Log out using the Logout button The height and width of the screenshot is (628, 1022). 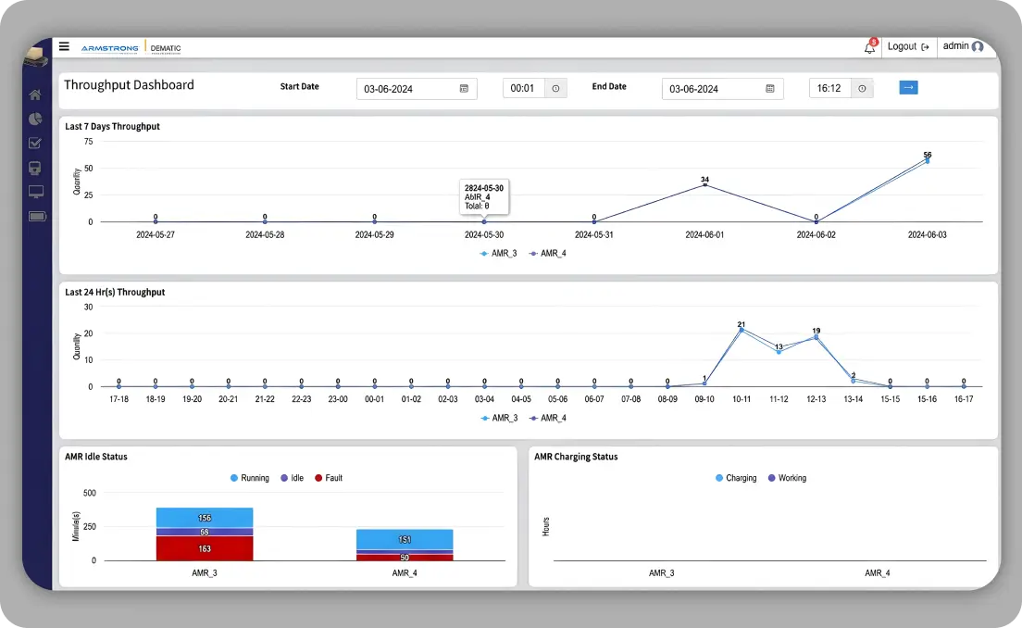[908, 47]
